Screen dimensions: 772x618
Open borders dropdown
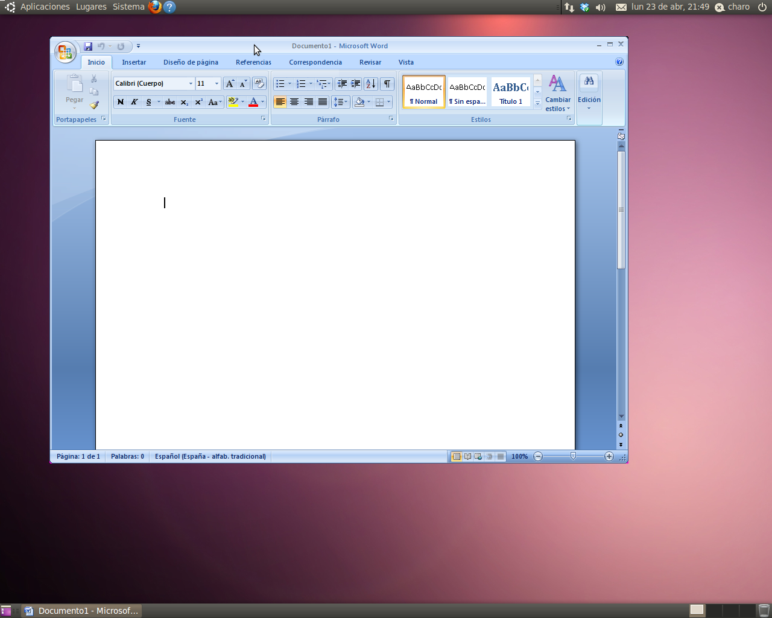pyautogui.click(x=389, y=102)
